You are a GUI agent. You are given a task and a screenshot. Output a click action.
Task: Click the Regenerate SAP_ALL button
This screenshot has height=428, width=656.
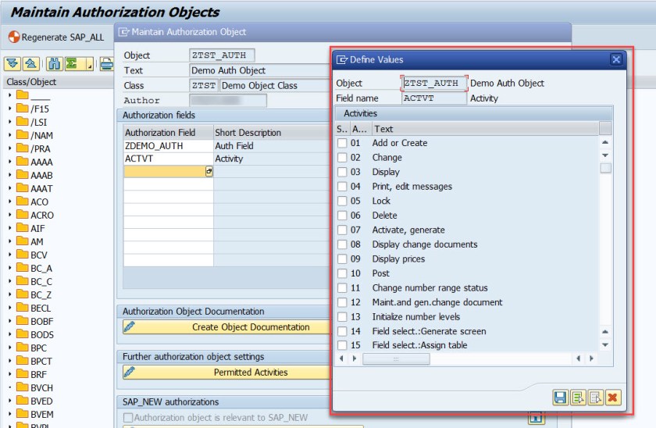pyautogui.click(x=56, y=37)
